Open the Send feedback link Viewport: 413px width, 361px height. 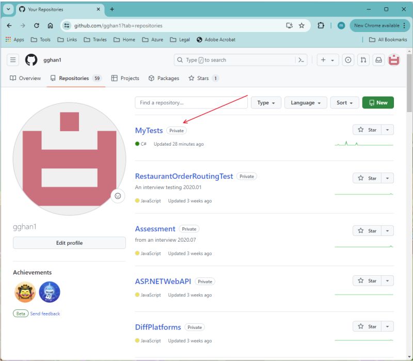tap(44, 313)
